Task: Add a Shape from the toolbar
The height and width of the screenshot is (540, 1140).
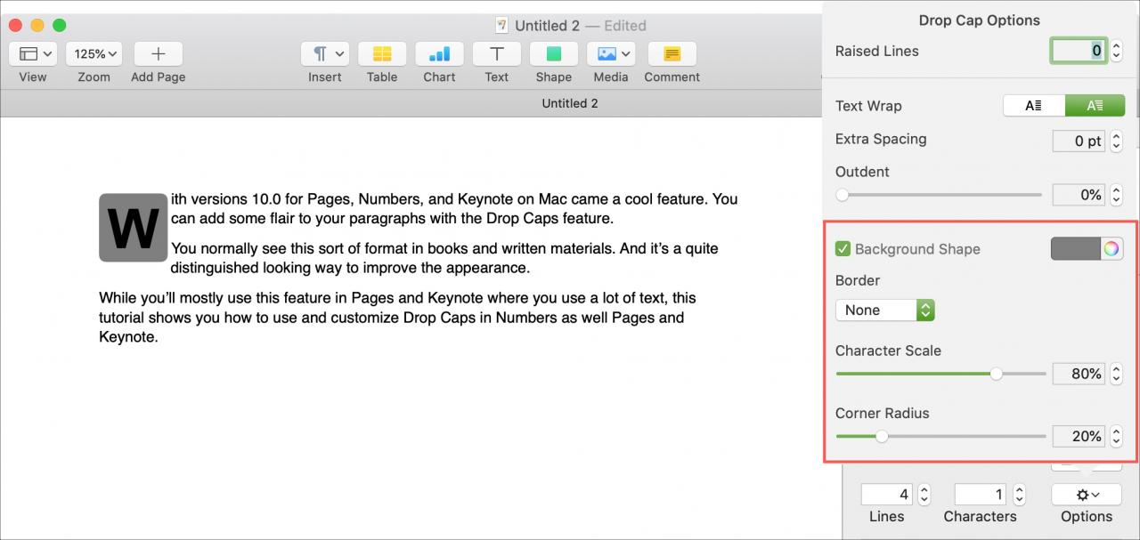Action: [554, 53]
